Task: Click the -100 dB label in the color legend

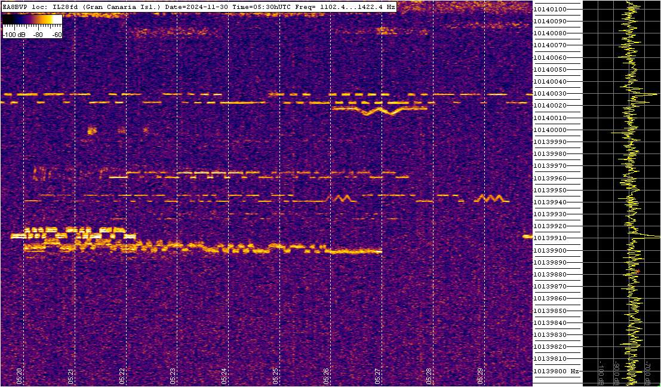Action: pyautogui.click(x=13, y=35)
